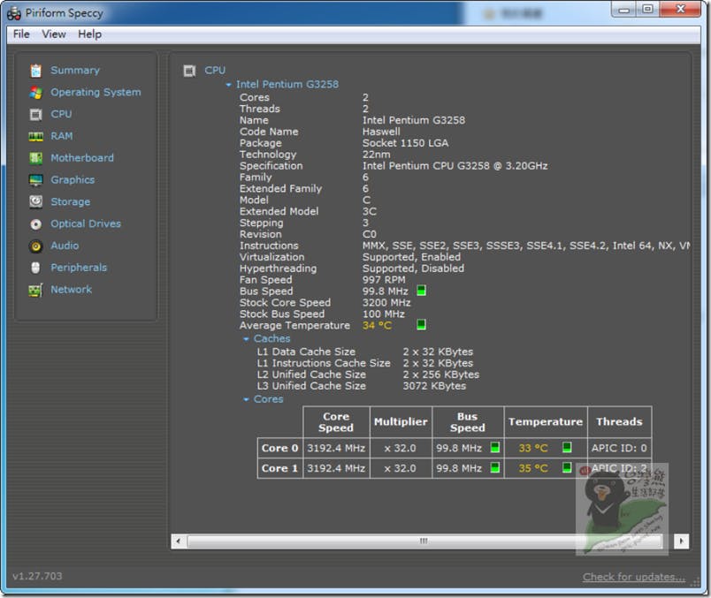The height and width of the screenshot is (598, 711).
Task: Collapse the Intel Pentium G3258 tree node
Action: click(228, 85)
